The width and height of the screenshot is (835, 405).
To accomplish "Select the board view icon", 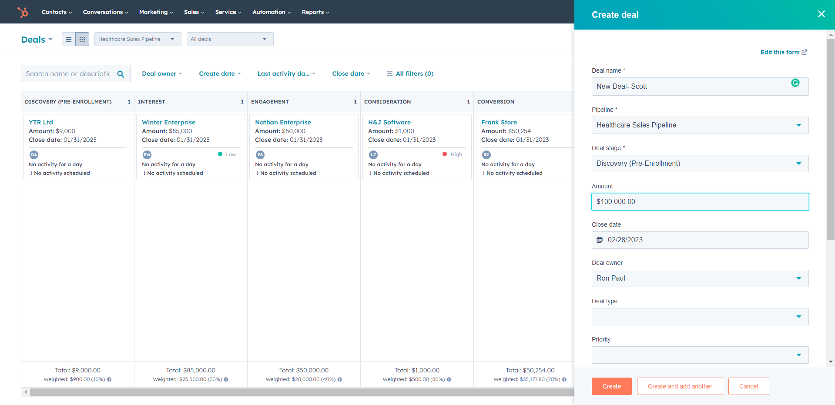I will [82, 39].
